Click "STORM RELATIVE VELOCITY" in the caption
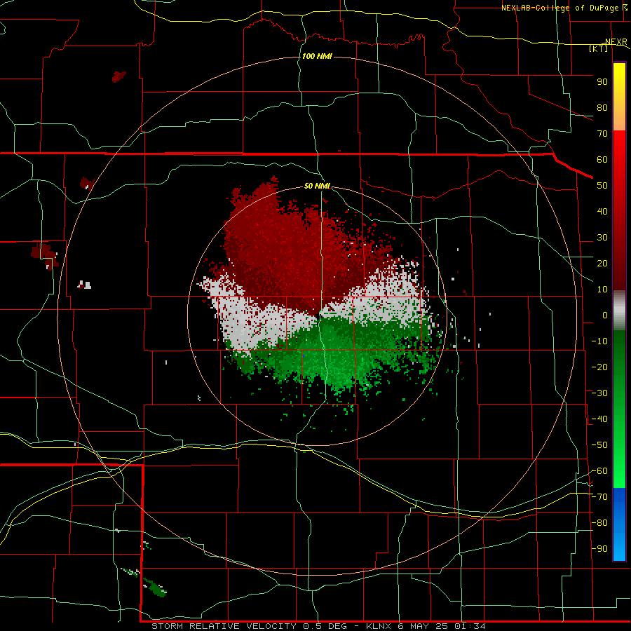 coord(224,626)
